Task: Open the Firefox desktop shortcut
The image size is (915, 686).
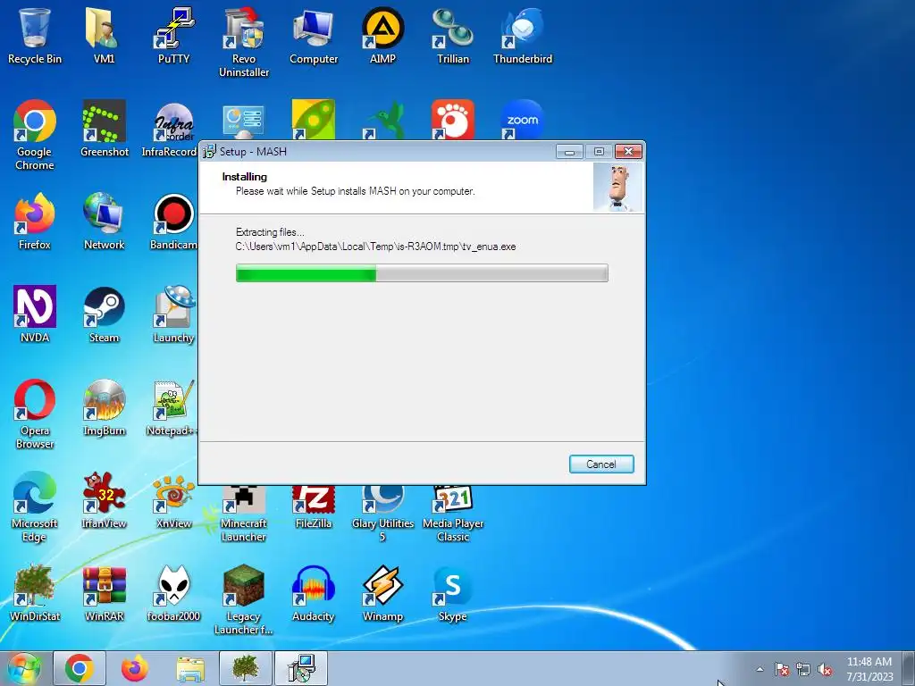Action: [x=35, y=222]
